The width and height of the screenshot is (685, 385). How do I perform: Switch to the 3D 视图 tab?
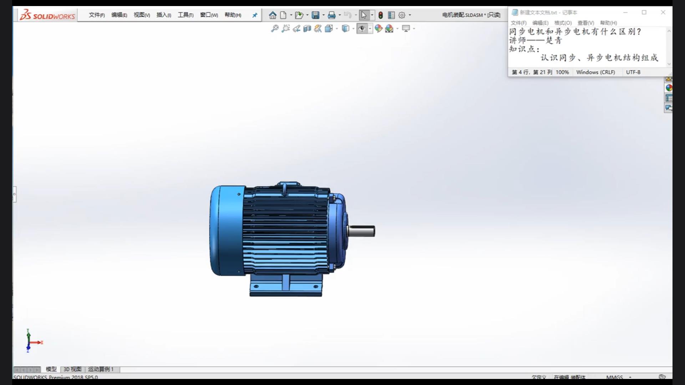pyautogui.click(x=72, y=369)
